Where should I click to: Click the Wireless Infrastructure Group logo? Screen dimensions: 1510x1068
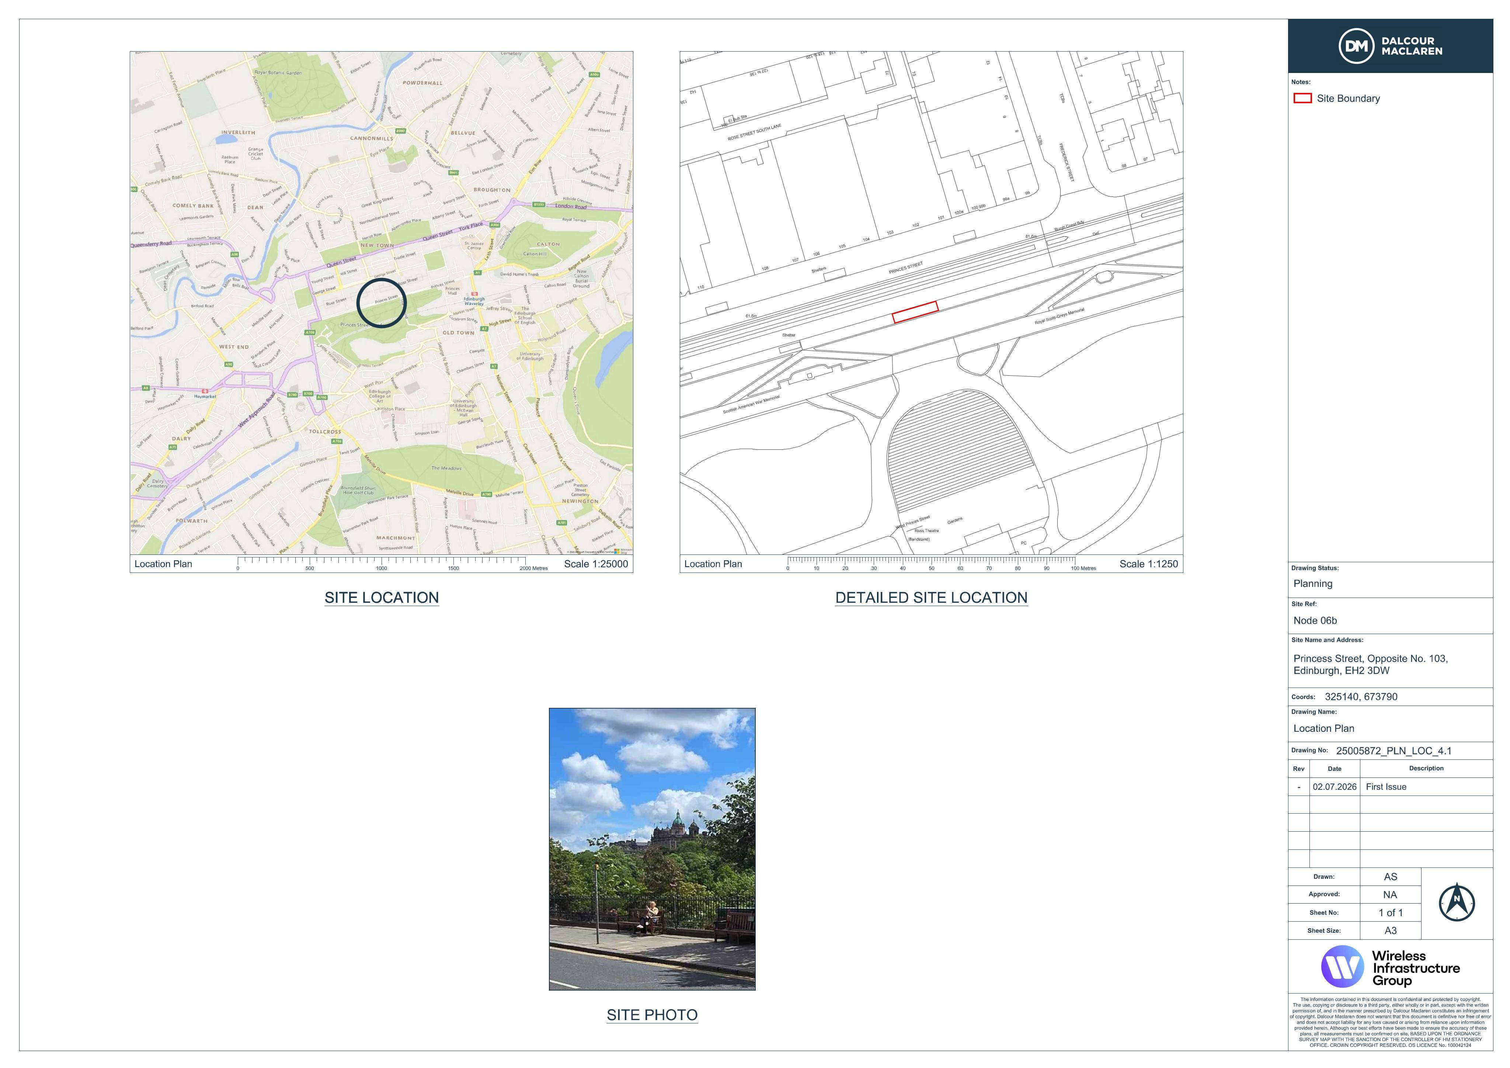point(1390,967)
